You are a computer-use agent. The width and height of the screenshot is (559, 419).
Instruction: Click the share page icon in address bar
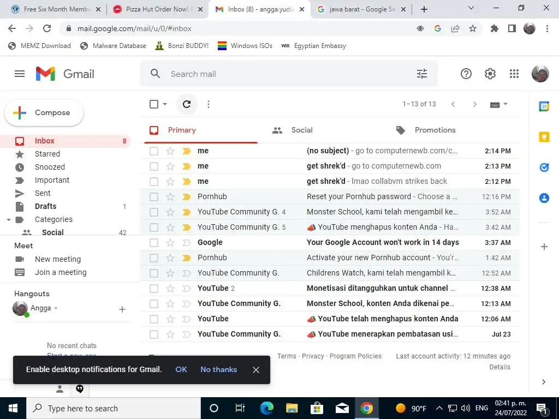point(455,28)
